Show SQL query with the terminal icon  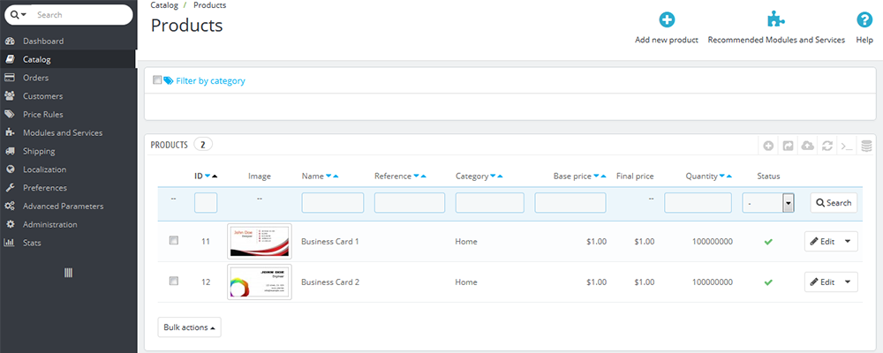tap(847, 146)
